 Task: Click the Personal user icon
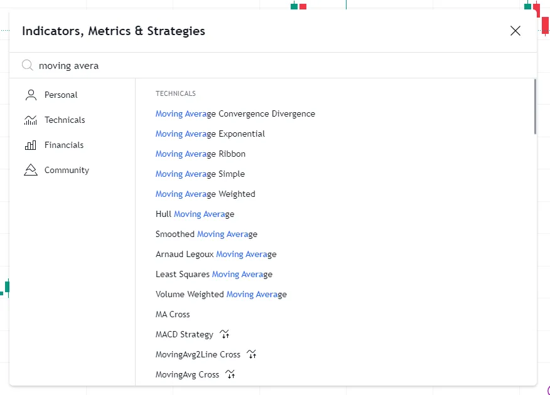click(x=30, y=95)
